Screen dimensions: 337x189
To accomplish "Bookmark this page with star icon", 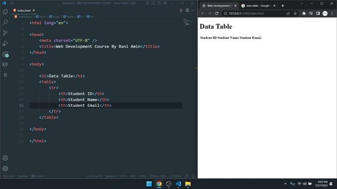I will tap(295, 13).
